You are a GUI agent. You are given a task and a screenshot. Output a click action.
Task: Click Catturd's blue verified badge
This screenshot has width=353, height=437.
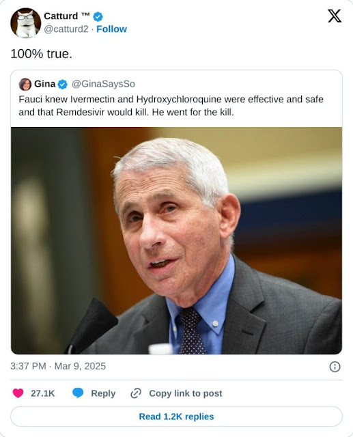coord(98,16)
